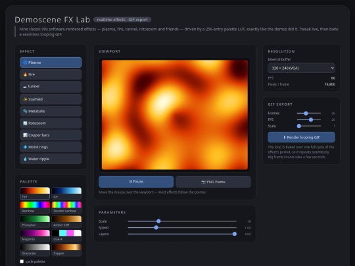Open the Internal buffer resolution dropdown
Image resolution: width=355 pixels, height=266 pixels.
[x=301, y=68]
